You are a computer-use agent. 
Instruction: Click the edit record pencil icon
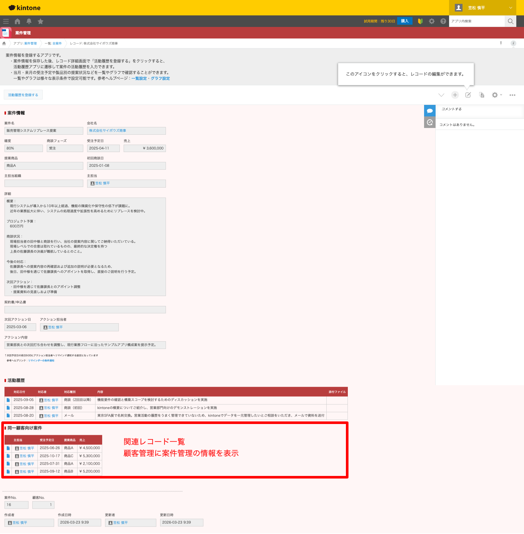coord(468,95)
